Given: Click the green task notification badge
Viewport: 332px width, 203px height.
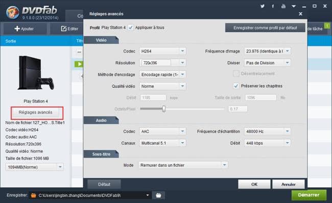Looking at the screenshot, I should 327,26.
